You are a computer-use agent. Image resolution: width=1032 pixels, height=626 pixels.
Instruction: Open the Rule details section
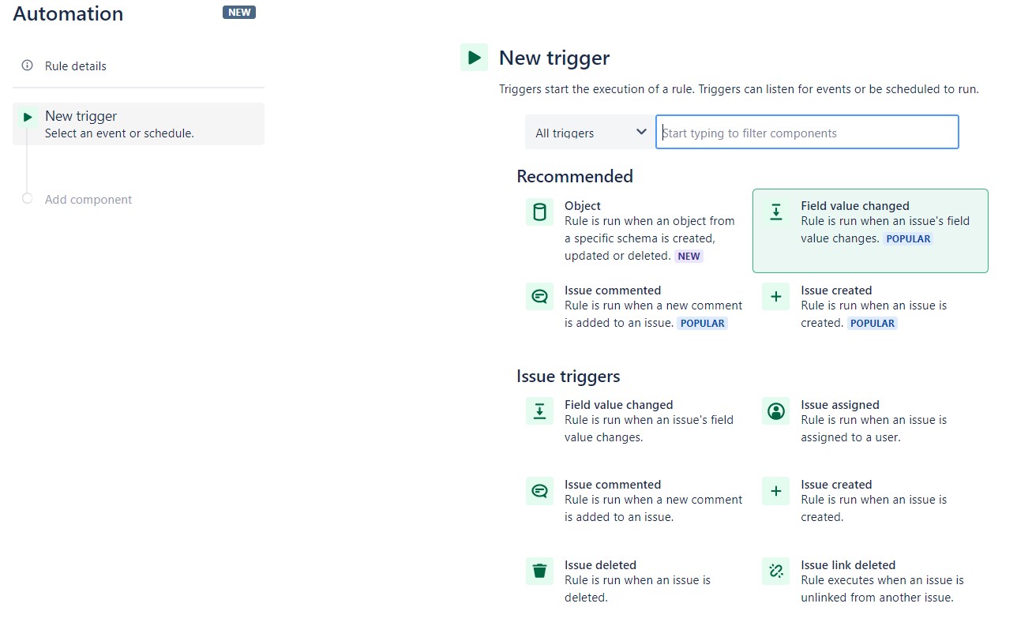pos(77,66)
